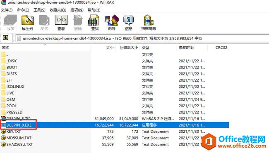Select the BOOT folder icon

click(3, 67)
